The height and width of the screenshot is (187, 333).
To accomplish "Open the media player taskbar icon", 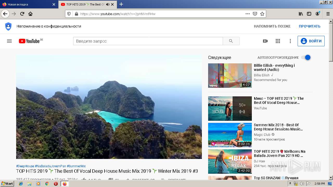I will (38, 183).
